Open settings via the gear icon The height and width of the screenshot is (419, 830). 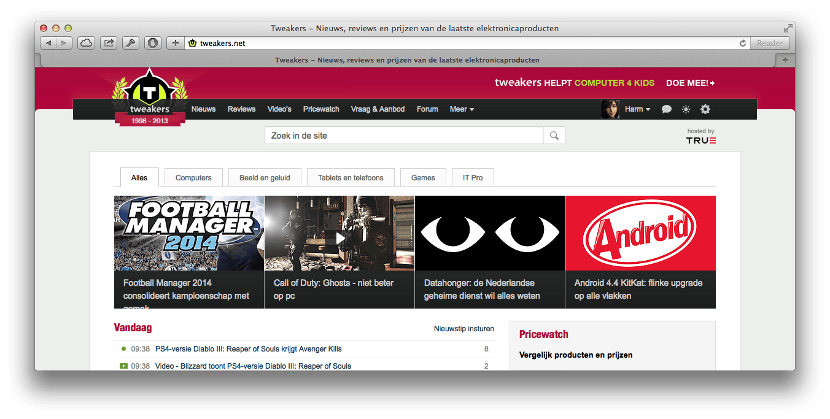(x=705, y=109)
